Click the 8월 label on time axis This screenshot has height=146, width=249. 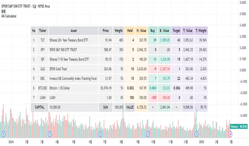coord(122,141)
